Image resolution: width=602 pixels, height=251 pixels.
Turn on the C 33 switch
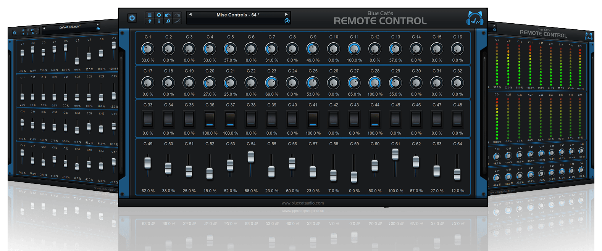[148, 119]
